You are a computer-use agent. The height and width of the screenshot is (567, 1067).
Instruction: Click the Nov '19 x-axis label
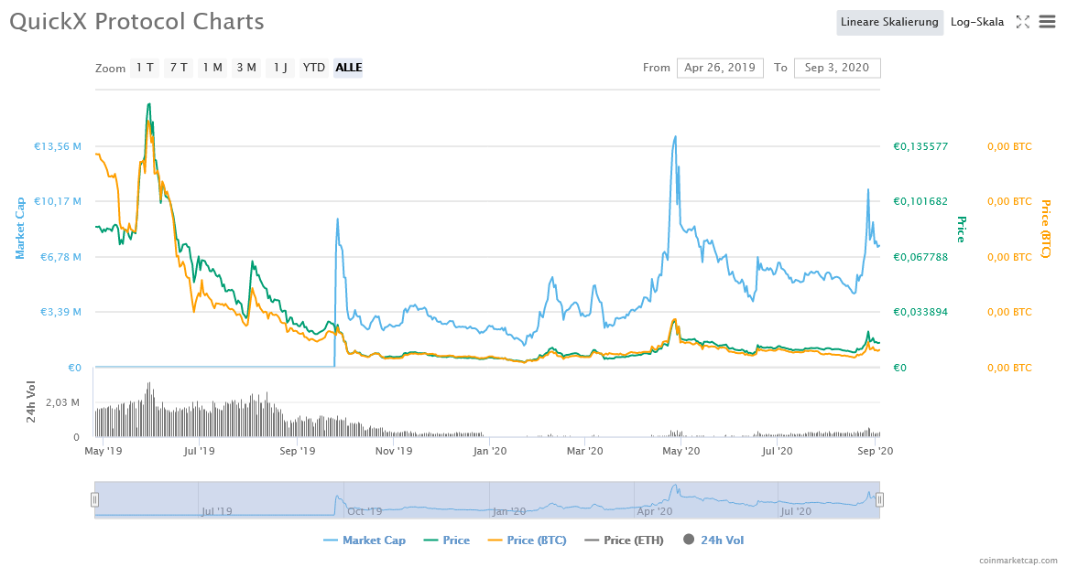[394, 451]
